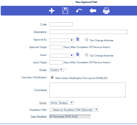Uncheck Allow Action Modification Pre-Launch checkbox
137x125 pixels.
click(52, 77)
